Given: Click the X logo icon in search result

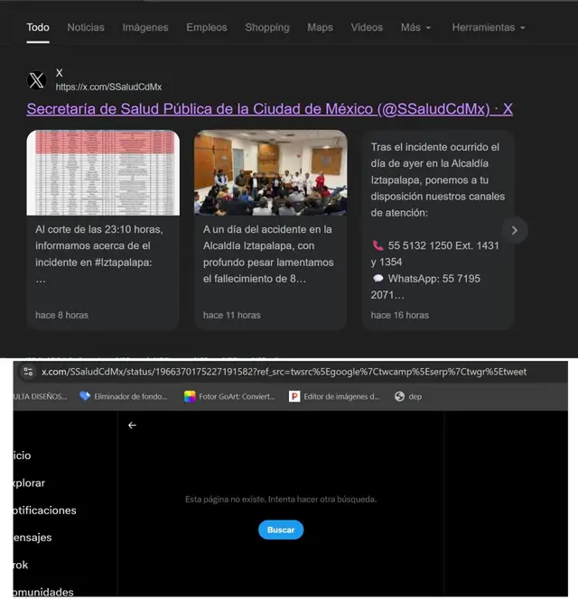Looking at the screenshot, I should tap(36, 80).
